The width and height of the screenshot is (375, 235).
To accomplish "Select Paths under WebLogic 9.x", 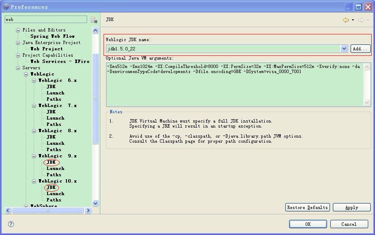I will point(54,175).
